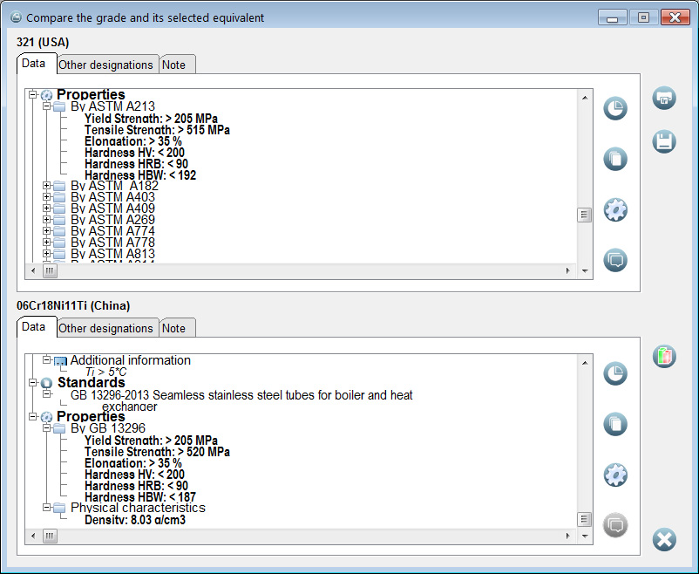The width and height of the screenshot is (699, 574).
Task: Click the lower tree vertical scrollbar thumb
Action: 585,519
